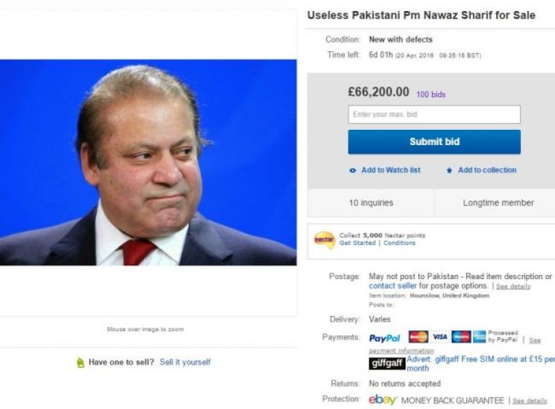This screenshot has width=555, height=409.
Task: Focus the Enter your max bid field
Action: (434, 114)
